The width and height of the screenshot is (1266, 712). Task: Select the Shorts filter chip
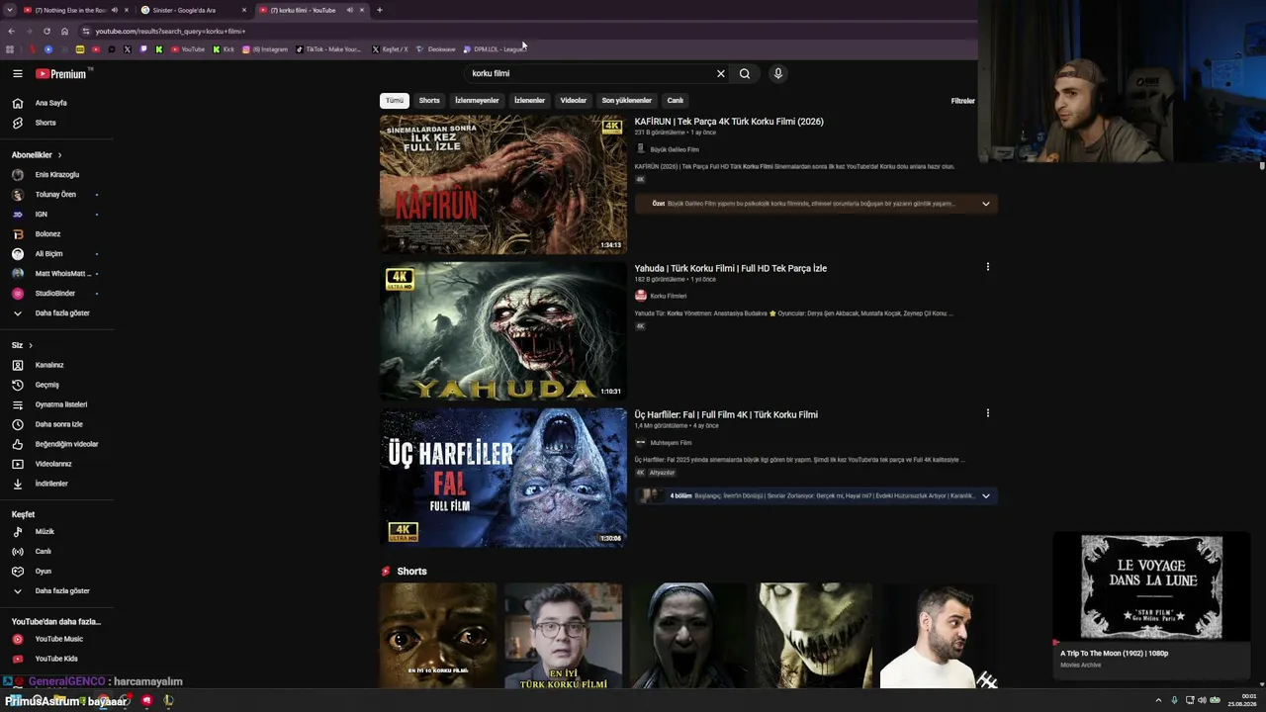click(x=429, y=100)
